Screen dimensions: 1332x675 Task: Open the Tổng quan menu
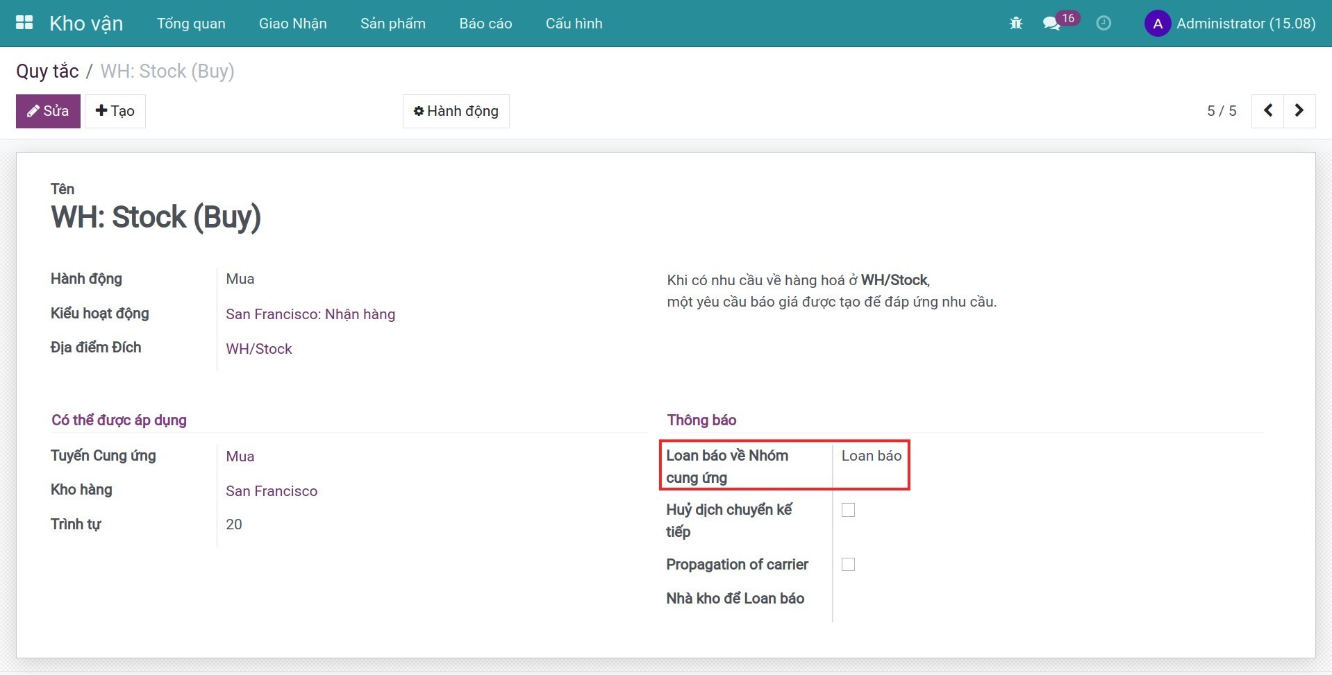click(x=191, y=24)
